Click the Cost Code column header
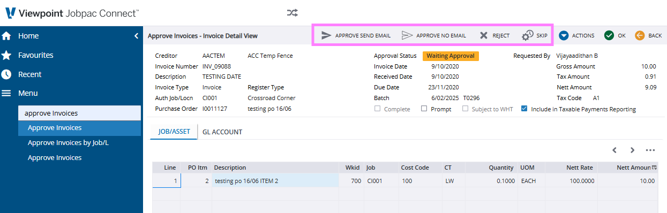Viewport: 667px width, 213px height. point(420,168)
